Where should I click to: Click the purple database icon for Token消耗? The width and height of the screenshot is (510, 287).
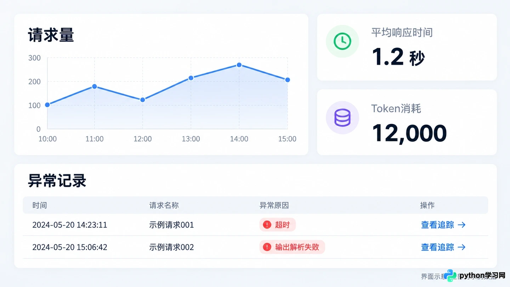click(342, 118)
